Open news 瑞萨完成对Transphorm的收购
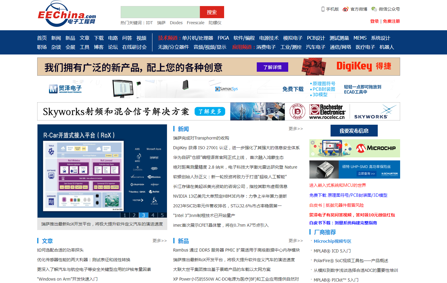 [x=201, y=138]
